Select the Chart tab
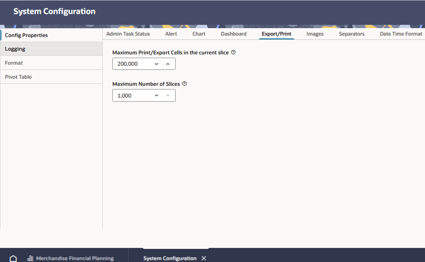The height and width of the screenshot is (262, 425). (199, 34)
